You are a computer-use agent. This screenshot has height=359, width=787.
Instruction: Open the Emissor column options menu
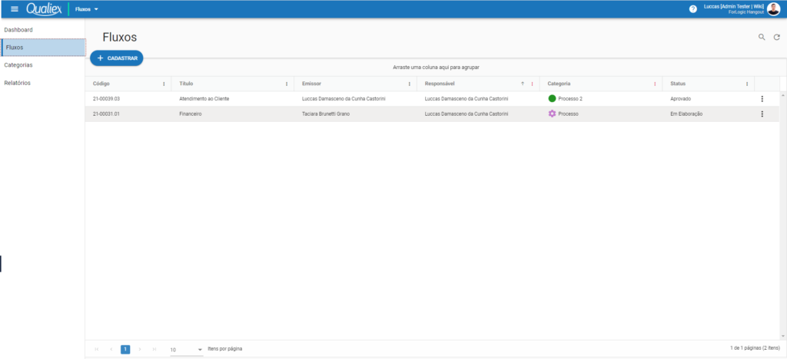(x=409, y=84)
